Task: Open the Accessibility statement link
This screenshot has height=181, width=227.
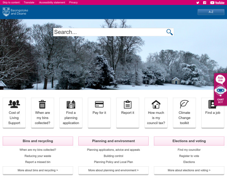Action: pyautogui.click(x=52, y=3)
